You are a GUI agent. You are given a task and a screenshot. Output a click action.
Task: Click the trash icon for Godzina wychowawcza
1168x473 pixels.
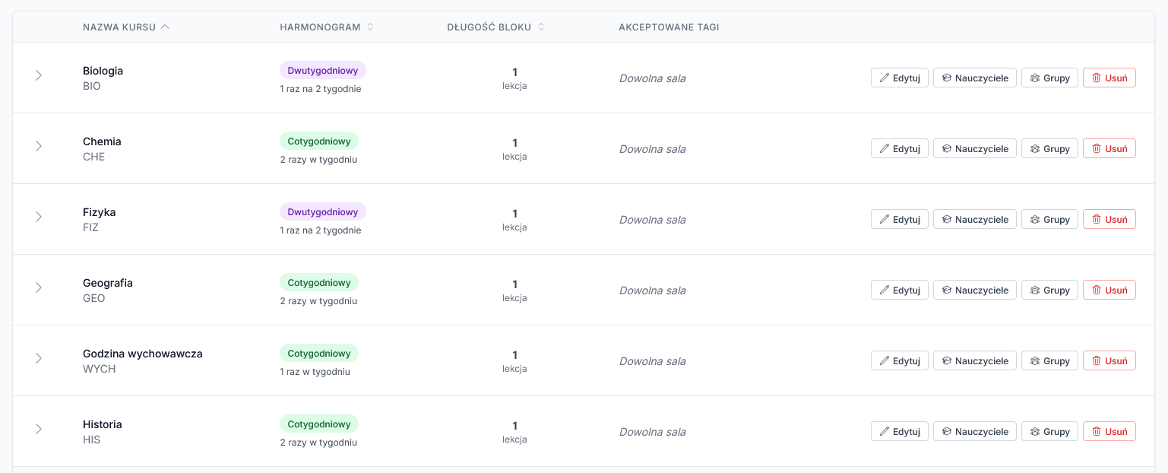(x=1096, y=361)
